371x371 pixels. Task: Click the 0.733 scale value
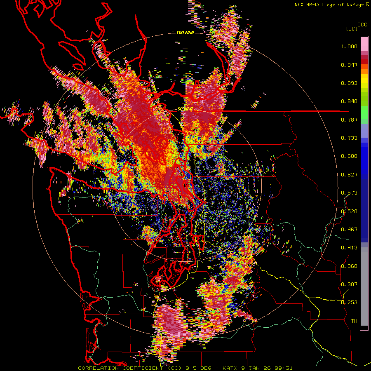(349, 138)
